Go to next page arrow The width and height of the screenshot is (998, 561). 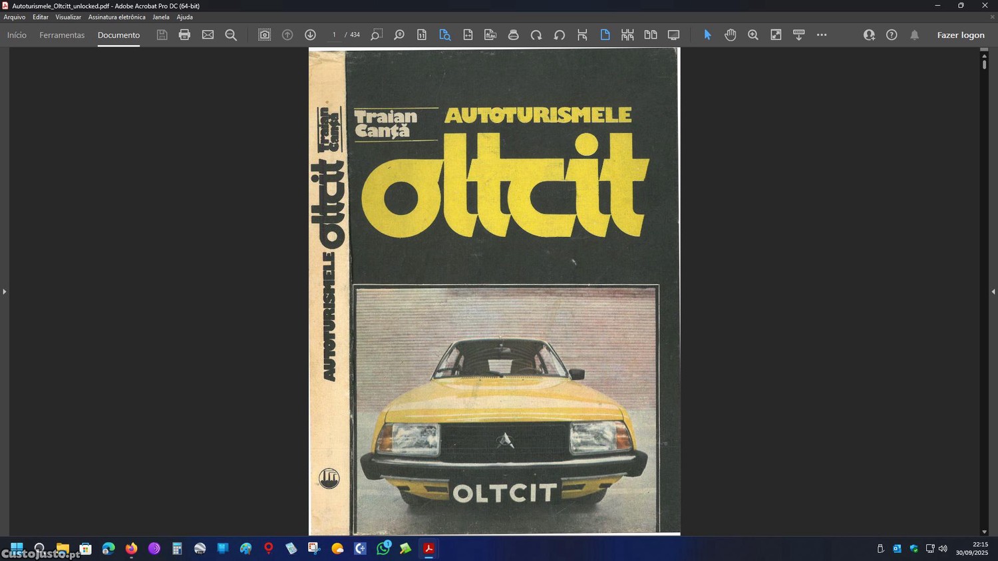point(310,35)
